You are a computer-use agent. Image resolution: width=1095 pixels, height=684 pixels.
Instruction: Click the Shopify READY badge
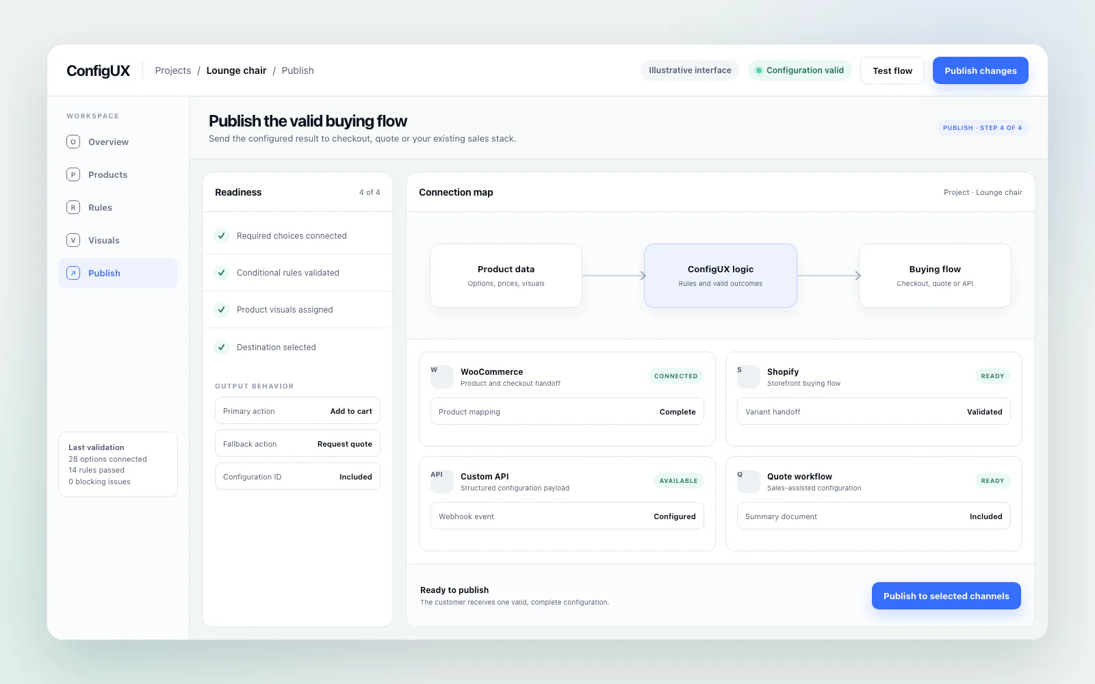tap(992, 376)
